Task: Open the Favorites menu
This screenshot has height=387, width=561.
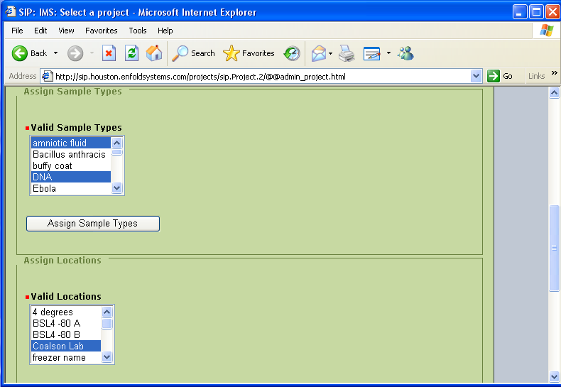Action: click(101, 31)
